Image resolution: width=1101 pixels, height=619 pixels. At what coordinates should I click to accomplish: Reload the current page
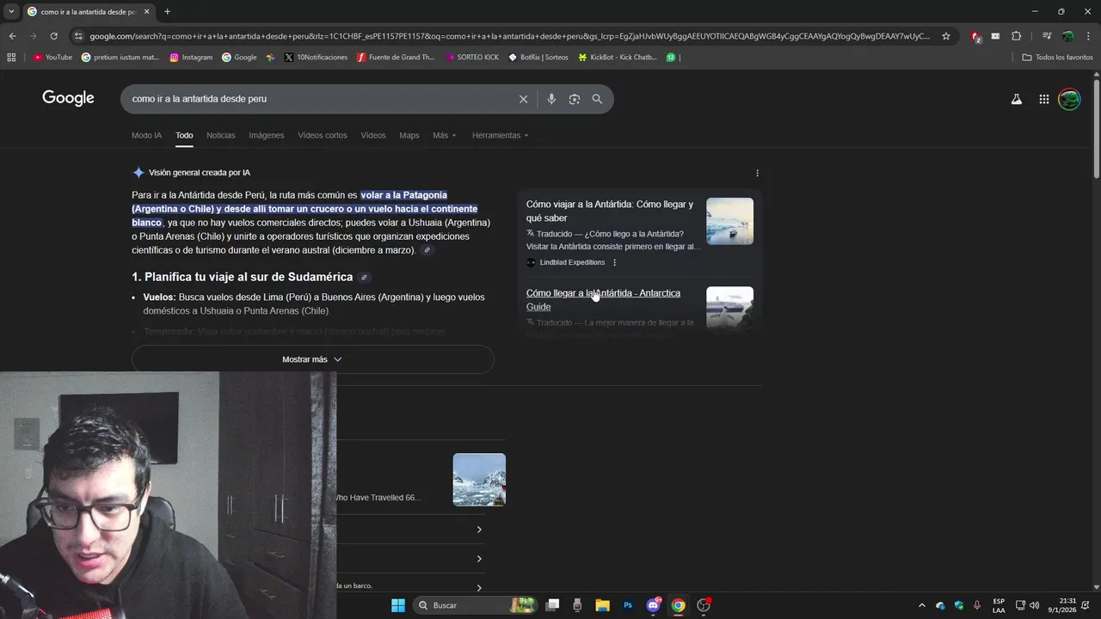53,36
